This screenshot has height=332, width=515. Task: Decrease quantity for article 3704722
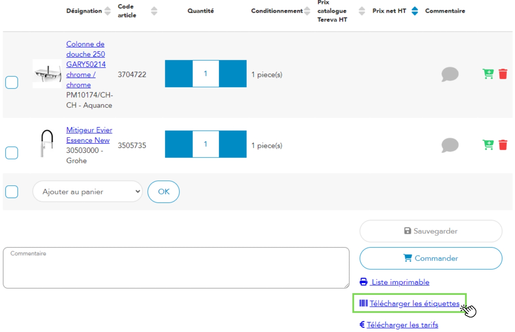pos(179,74)
